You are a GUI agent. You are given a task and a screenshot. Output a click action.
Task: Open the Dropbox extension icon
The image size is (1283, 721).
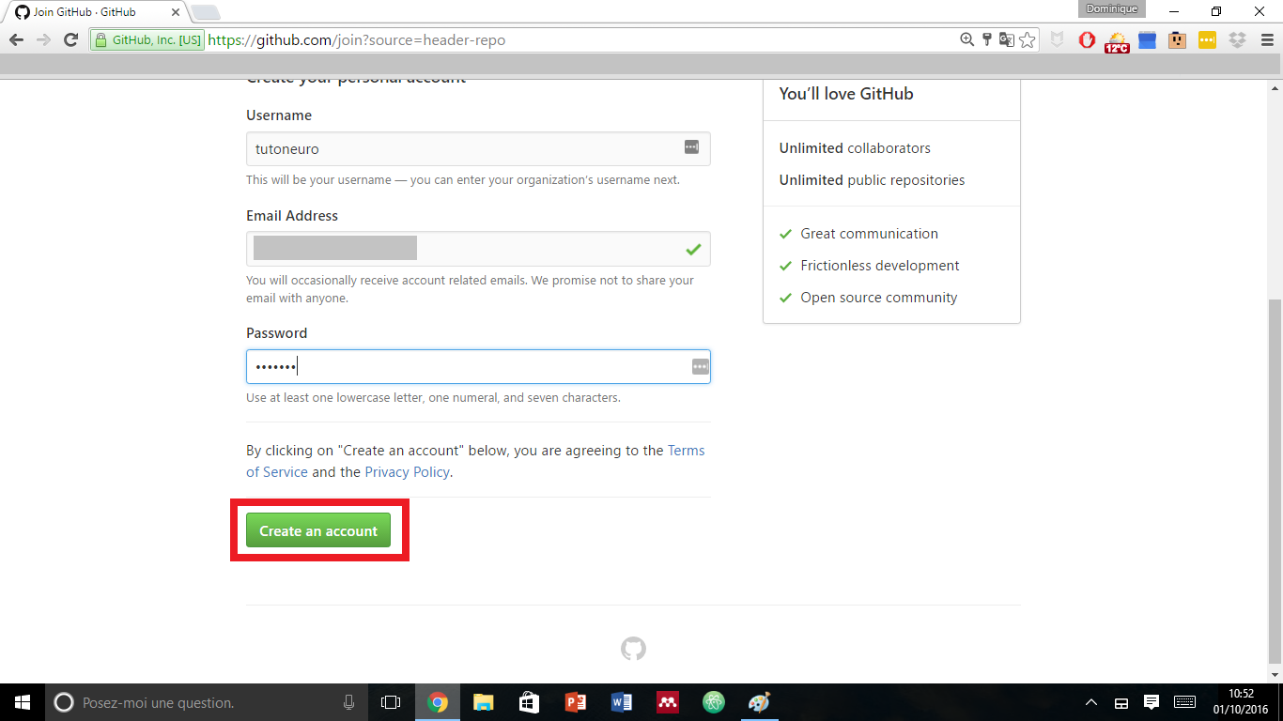(x=1237, y=40)
